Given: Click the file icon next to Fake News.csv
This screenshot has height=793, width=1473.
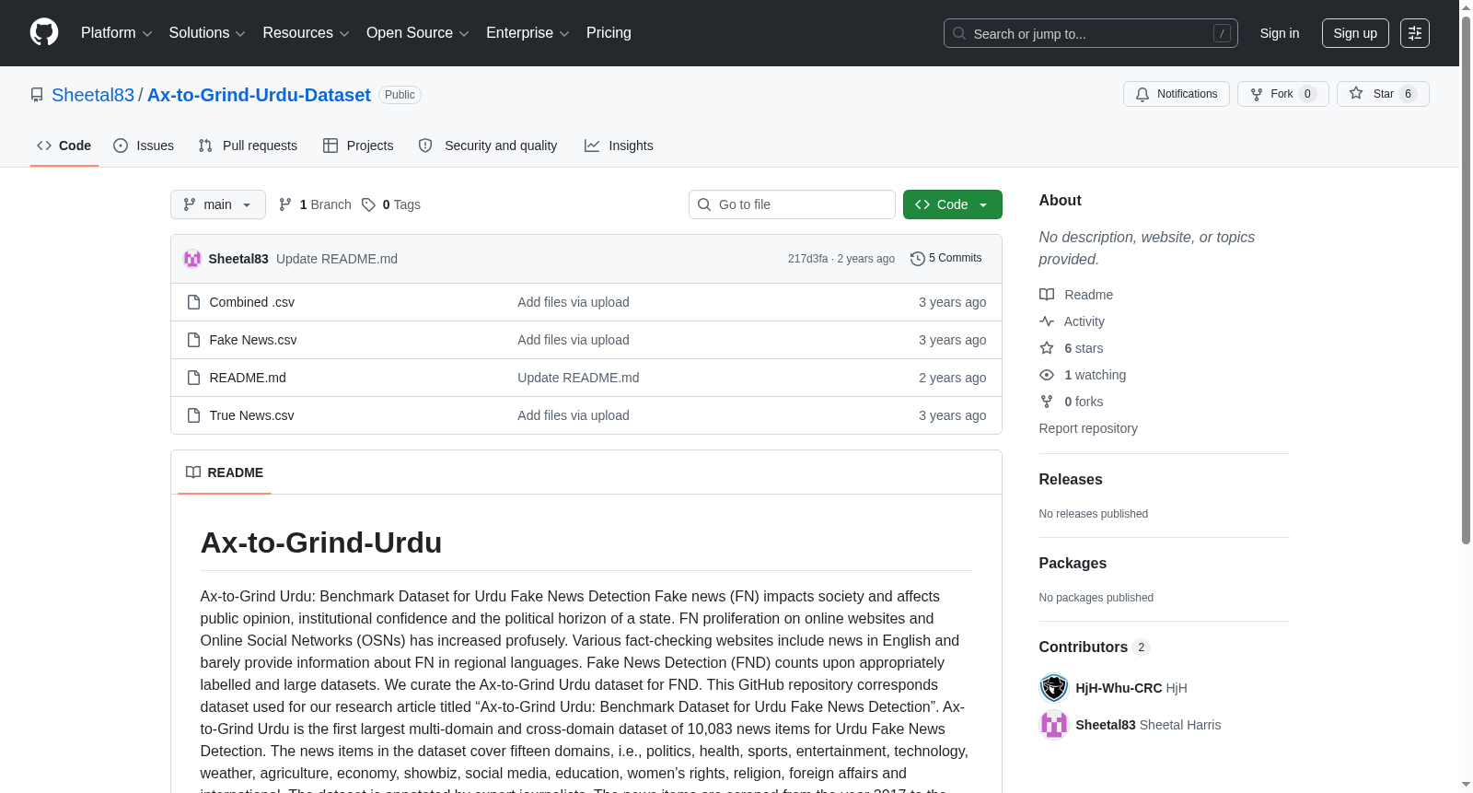Looking at the screenshot, I should click(x=193, y=340).
